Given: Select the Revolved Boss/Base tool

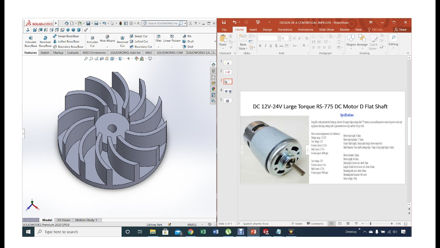Looking at the screenshot, I should tap(45, 41).
